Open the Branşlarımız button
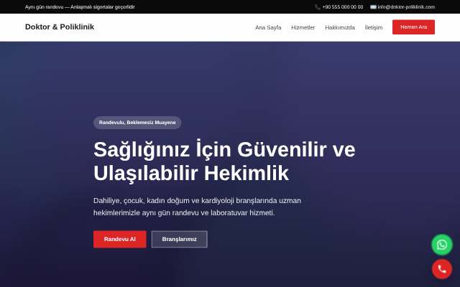Screen dimensions: 460x287 [x=179, y=239]
